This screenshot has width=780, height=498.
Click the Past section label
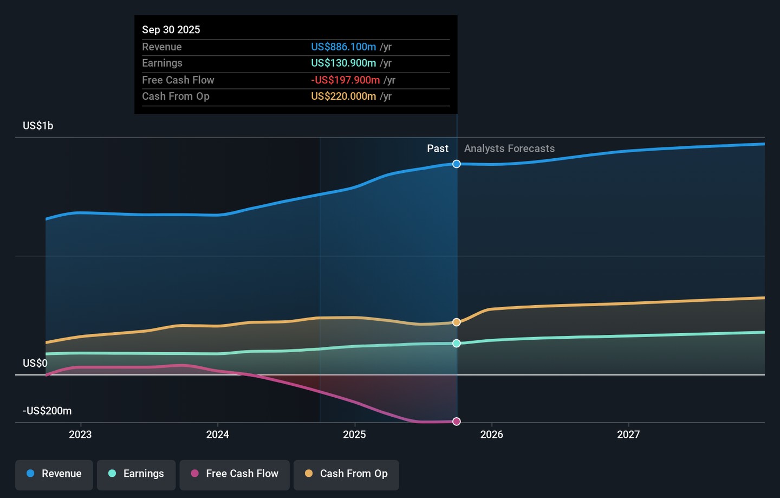(438, 148)
